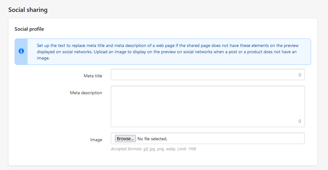
Task: Click the Meta description character counter
Action: tap(299, 121)
